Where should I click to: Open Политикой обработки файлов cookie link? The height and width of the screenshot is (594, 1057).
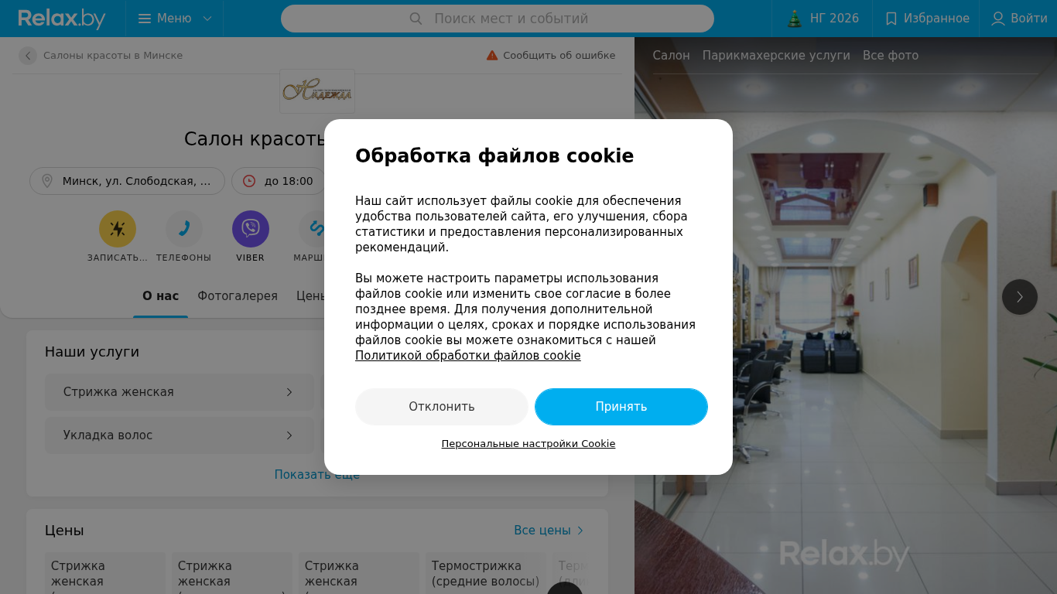pyautogui.click(x=468, y=356)
